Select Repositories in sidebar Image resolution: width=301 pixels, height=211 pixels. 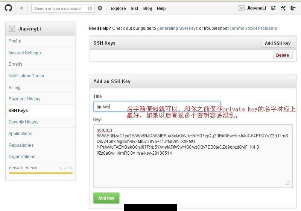pyautogui.click(x=40, y=145)
